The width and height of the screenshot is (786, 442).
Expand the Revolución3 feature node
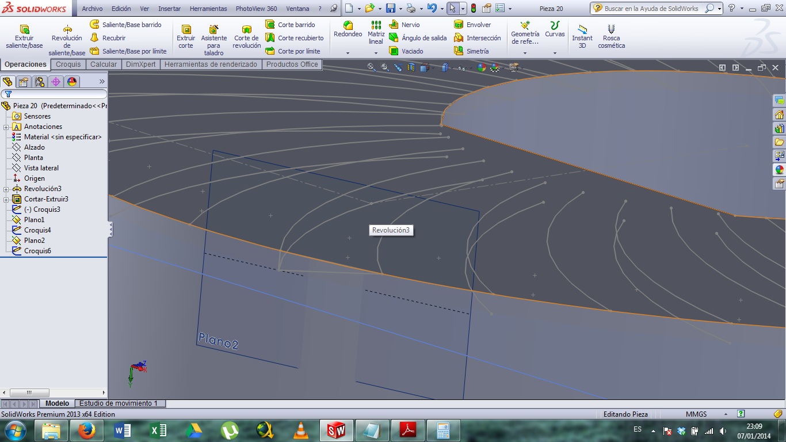6,189
